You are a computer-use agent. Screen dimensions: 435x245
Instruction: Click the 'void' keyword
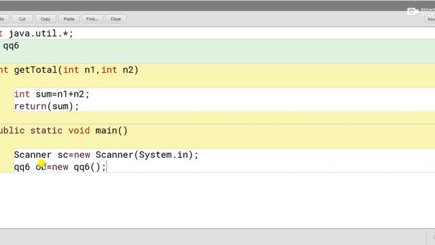coord(79,131)
